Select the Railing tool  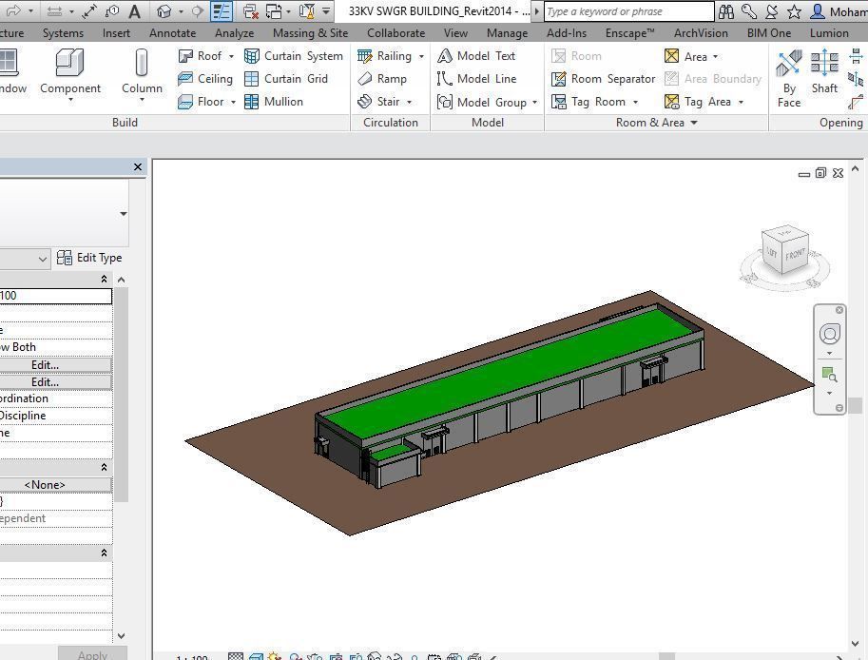[x=385, y=56]
